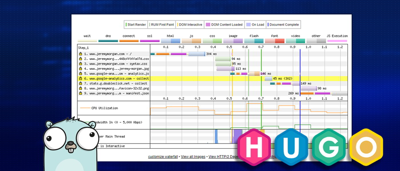Click the ssl color swatch
Image resolution: width=400 pixels, height=171 pixels.
[x=150, y=41]
